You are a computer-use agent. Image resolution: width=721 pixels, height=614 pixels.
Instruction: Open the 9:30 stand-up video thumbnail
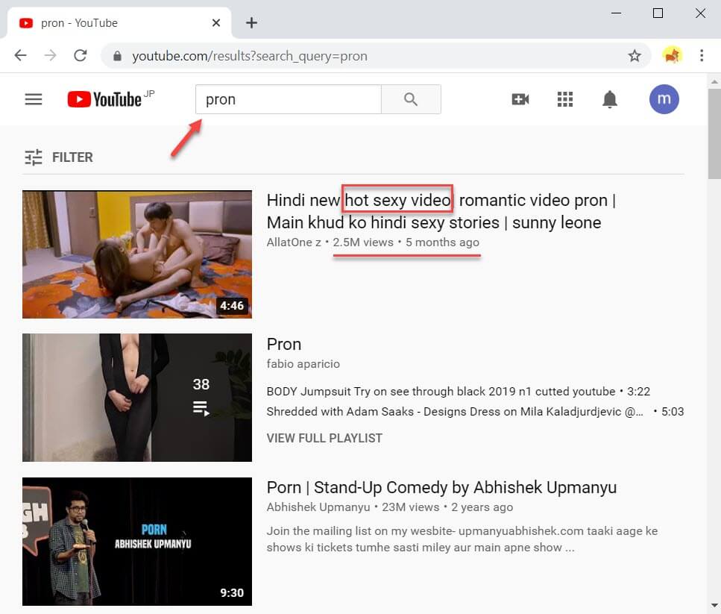click(137, 542)
